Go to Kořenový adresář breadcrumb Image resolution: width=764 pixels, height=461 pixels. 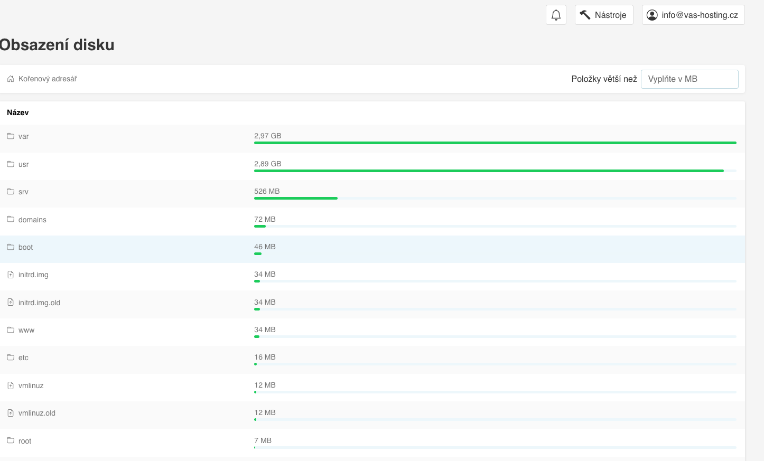[x=48, y=79]
